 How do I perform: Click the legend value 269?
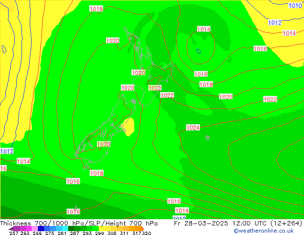click(37, 233)
